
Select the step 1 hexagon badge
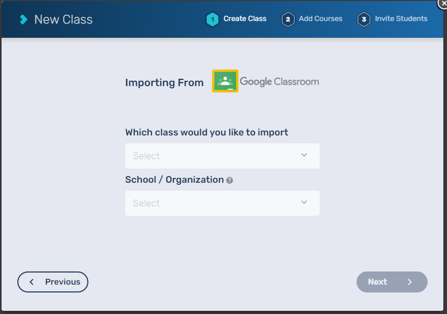coord(212,19)
